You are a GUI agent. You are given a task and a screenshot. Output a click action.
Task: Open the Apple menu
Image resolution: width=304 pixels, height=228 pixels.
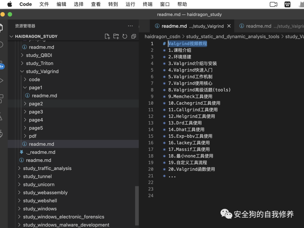[10, 4]
